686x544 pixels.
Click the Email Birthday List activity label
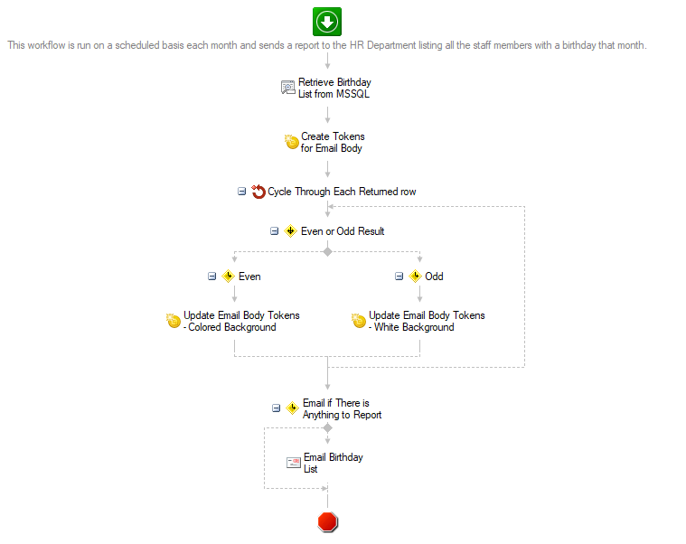(x=334, y=463)
